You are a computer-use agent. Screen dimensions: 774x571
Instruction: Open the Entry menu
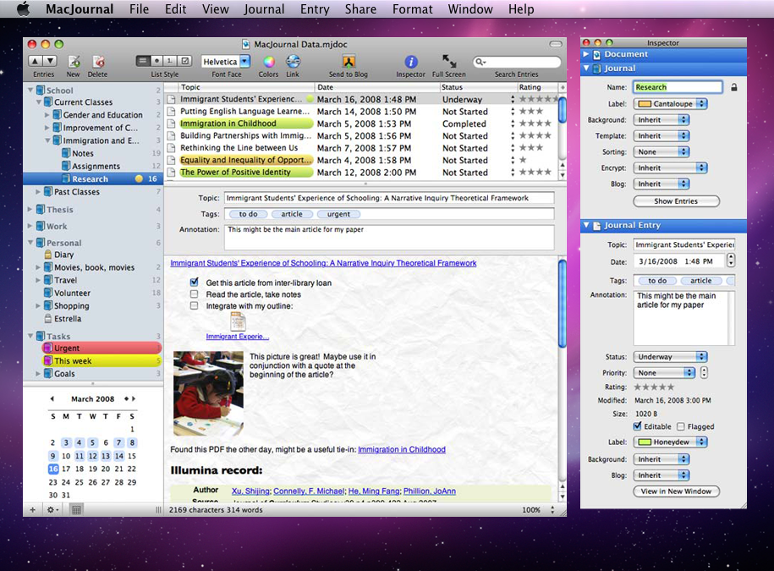[315, 9]
